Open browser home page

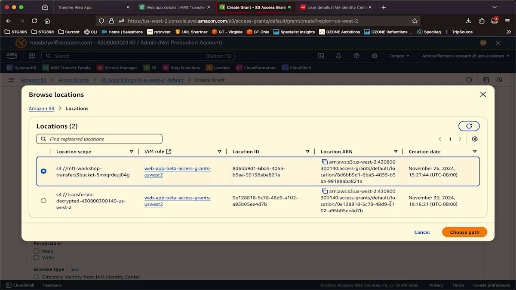pos(47,21)
